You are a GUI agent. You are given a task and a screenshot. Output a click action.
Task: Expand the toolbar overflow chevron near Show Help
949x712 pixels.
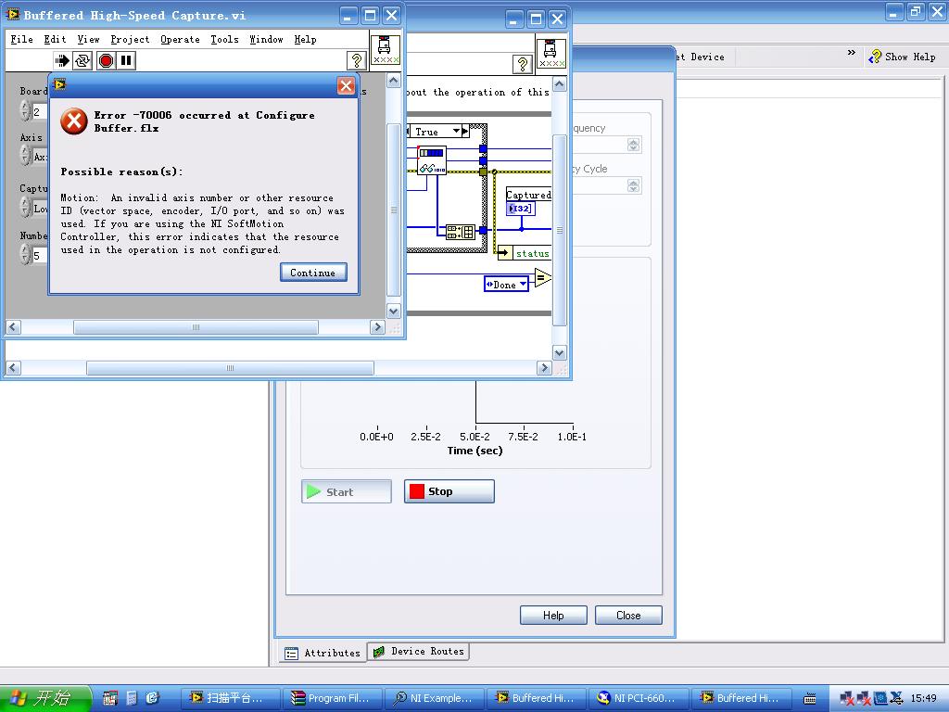(x=852, y=54)
